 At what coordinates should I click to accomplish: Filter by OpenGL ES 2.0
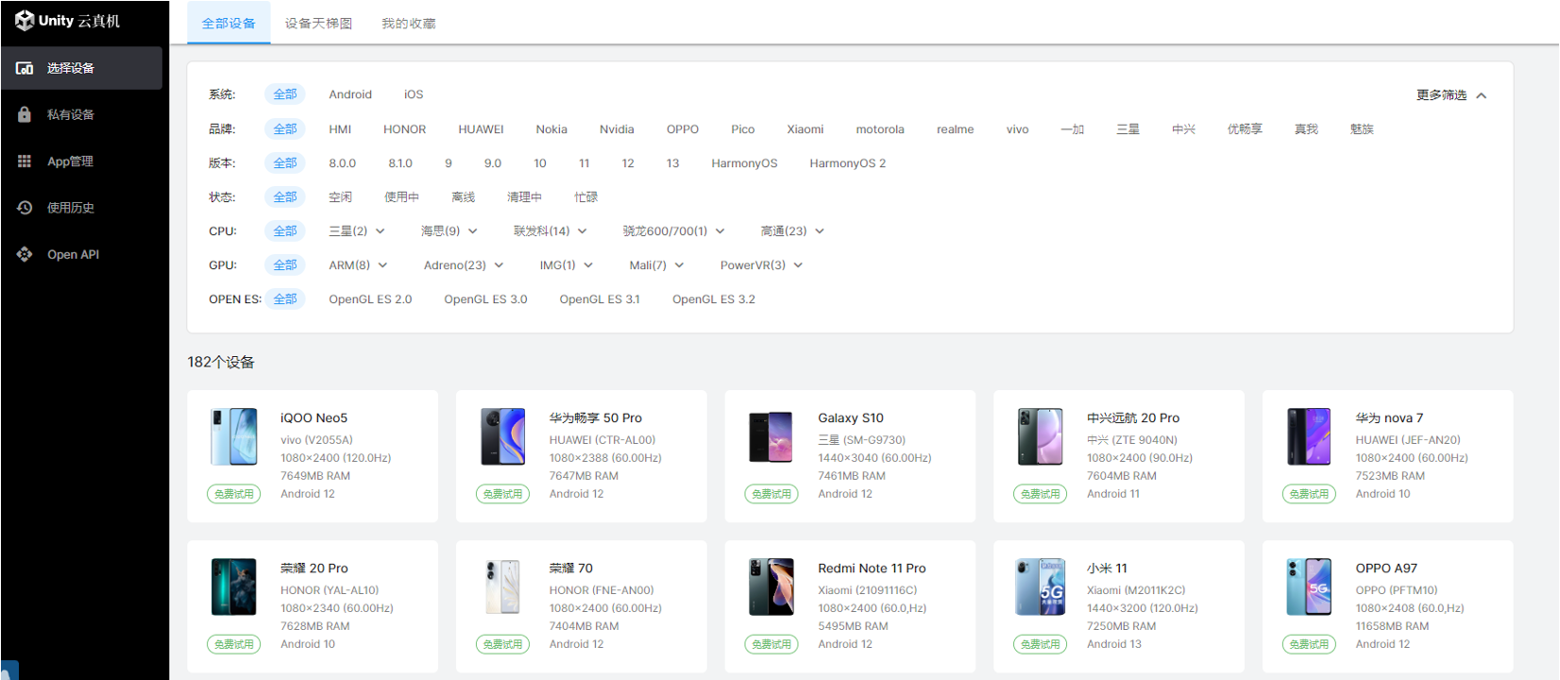pos(370,299)
